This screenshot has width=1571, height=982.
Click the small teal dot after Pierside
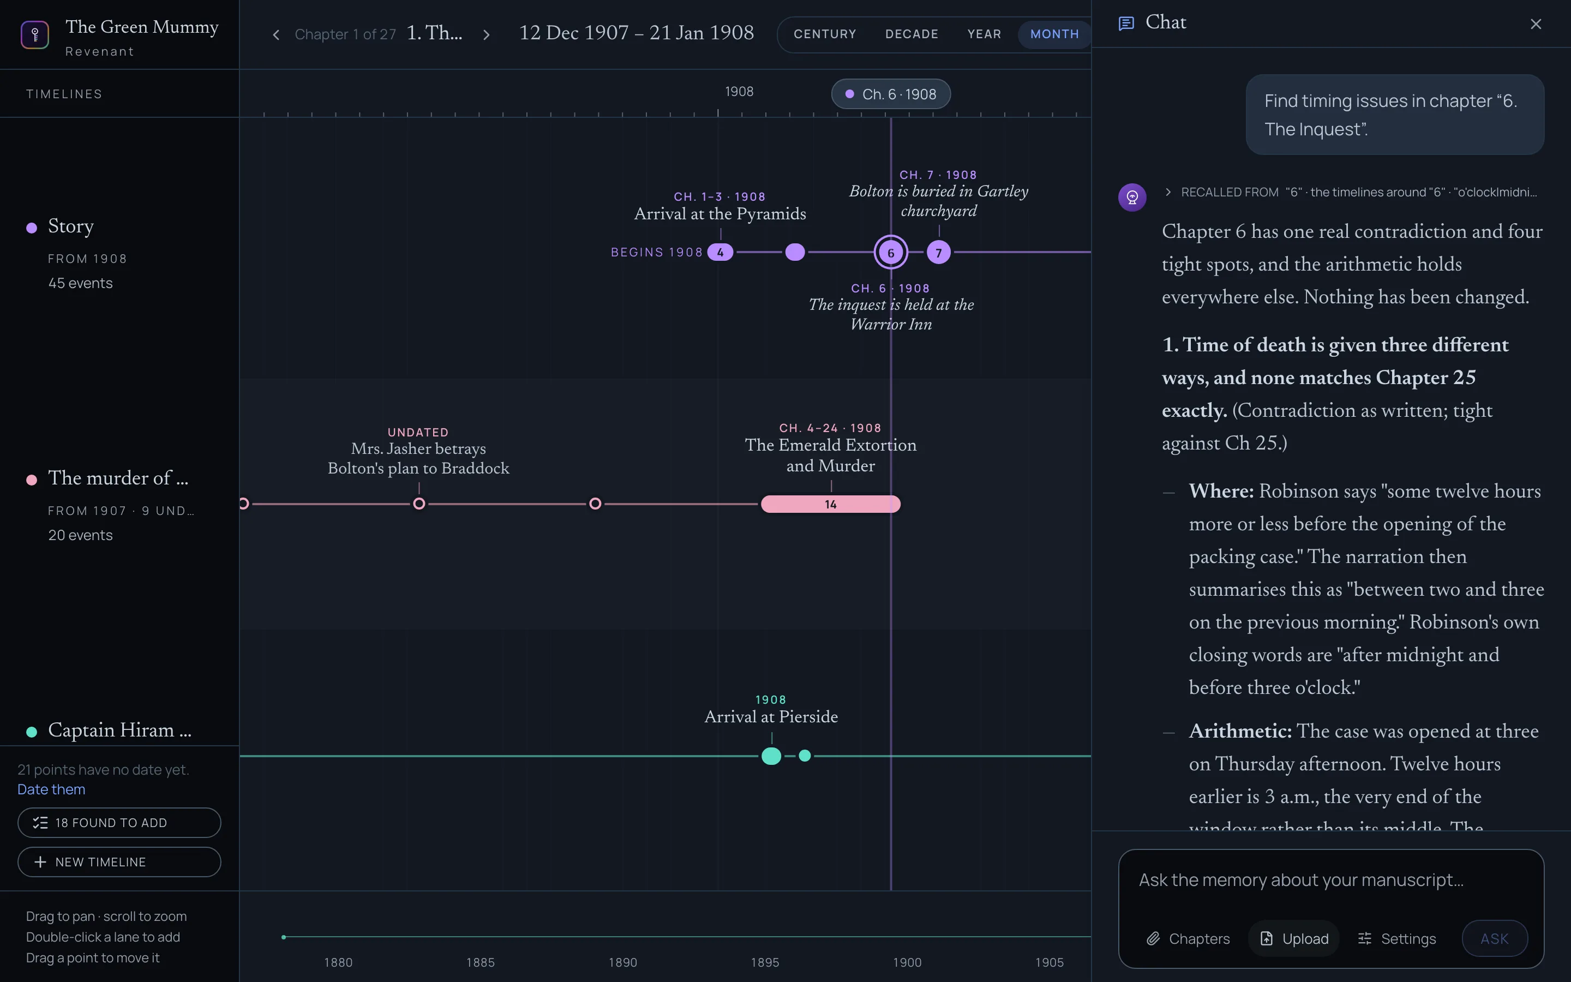805,756
